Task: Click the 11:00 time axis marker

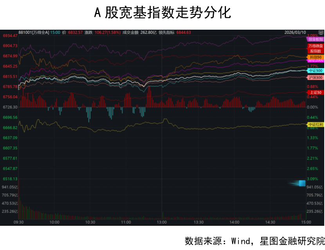Action: [126, 222]
